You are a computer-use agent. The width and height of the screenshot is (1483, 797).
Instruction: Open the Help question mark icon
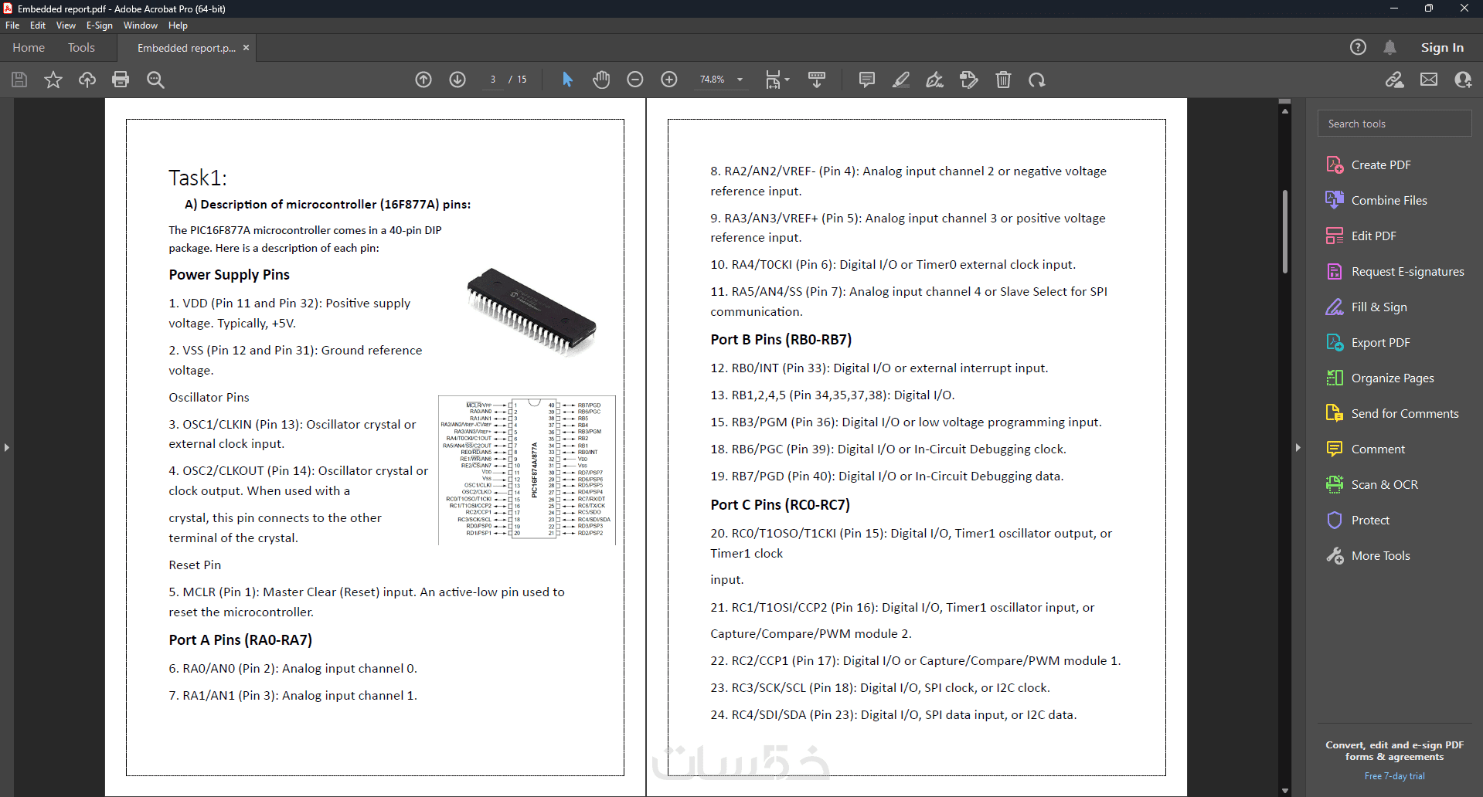click(1358, 47)
